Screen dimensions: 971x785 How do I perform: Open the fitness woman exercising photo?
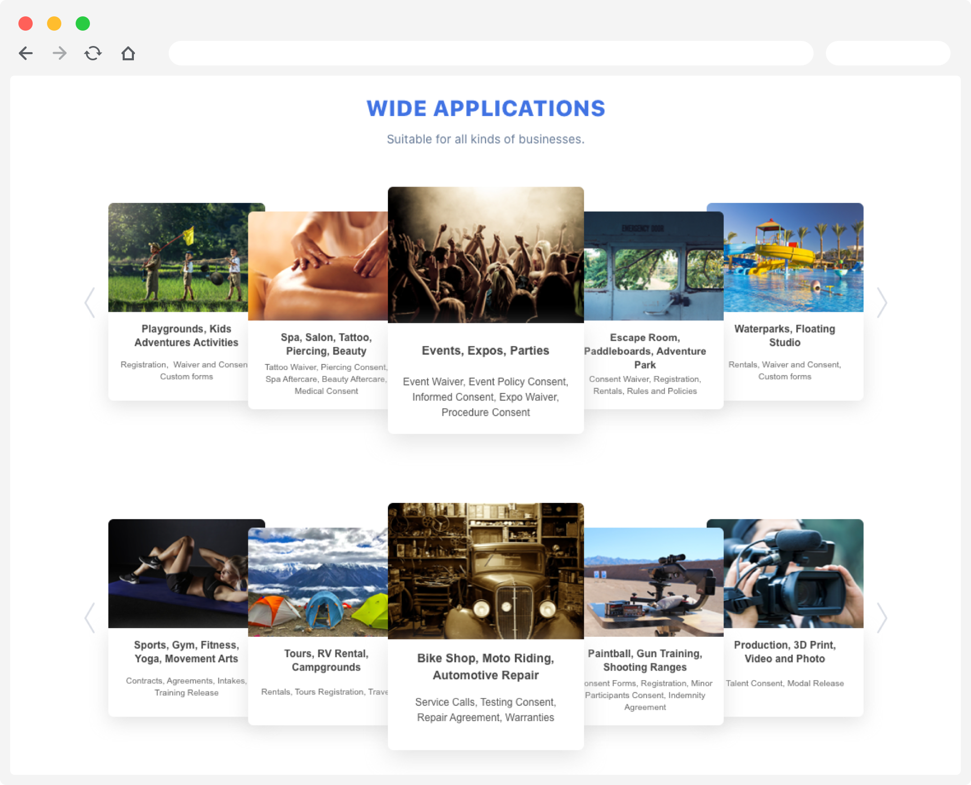click(178, 574)
